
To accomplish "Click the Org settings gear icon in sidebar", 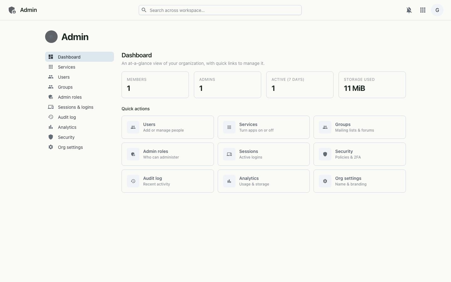I will (51, 147).
